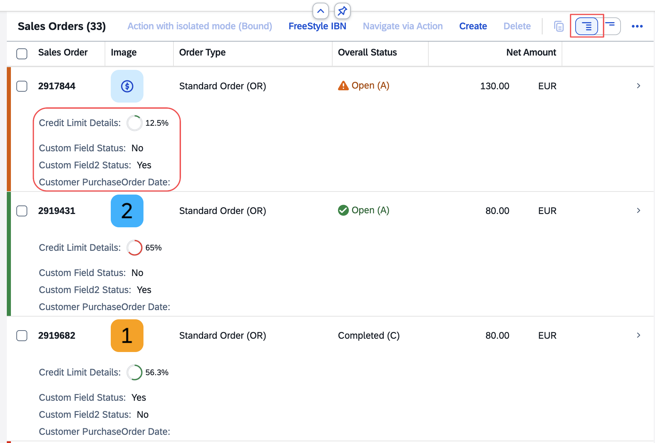Navigate into order 2919431 with chevron
655x443 pixels.
pyautogui.click(x=638, y=211)
